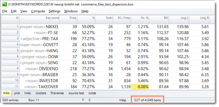The image size is (219, 107).
Task: Click the 218 Freq. cell for DIVIDEND
Action: [x=68, y=69]
